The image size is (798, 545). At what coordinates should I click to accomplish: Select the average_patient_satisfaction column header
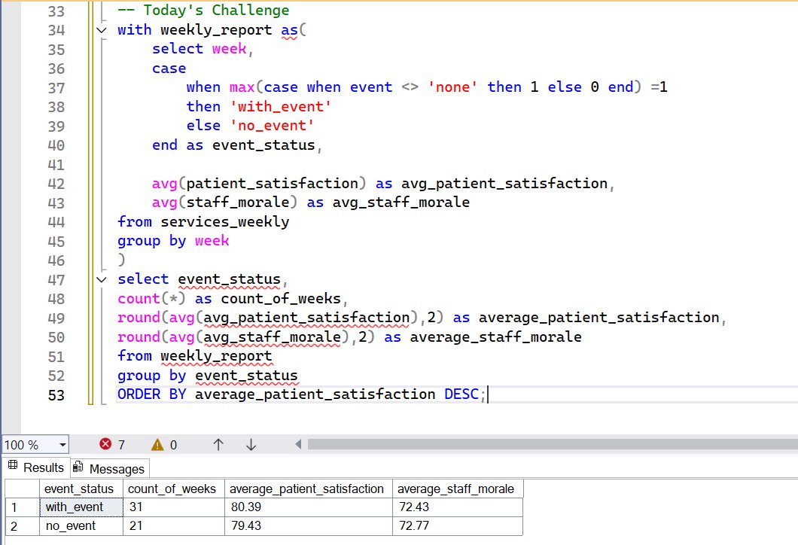coord(309,489)
